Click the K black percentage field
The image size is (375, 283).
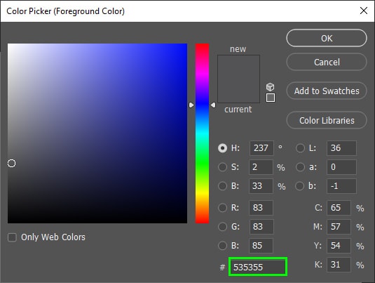click(339, 265)
